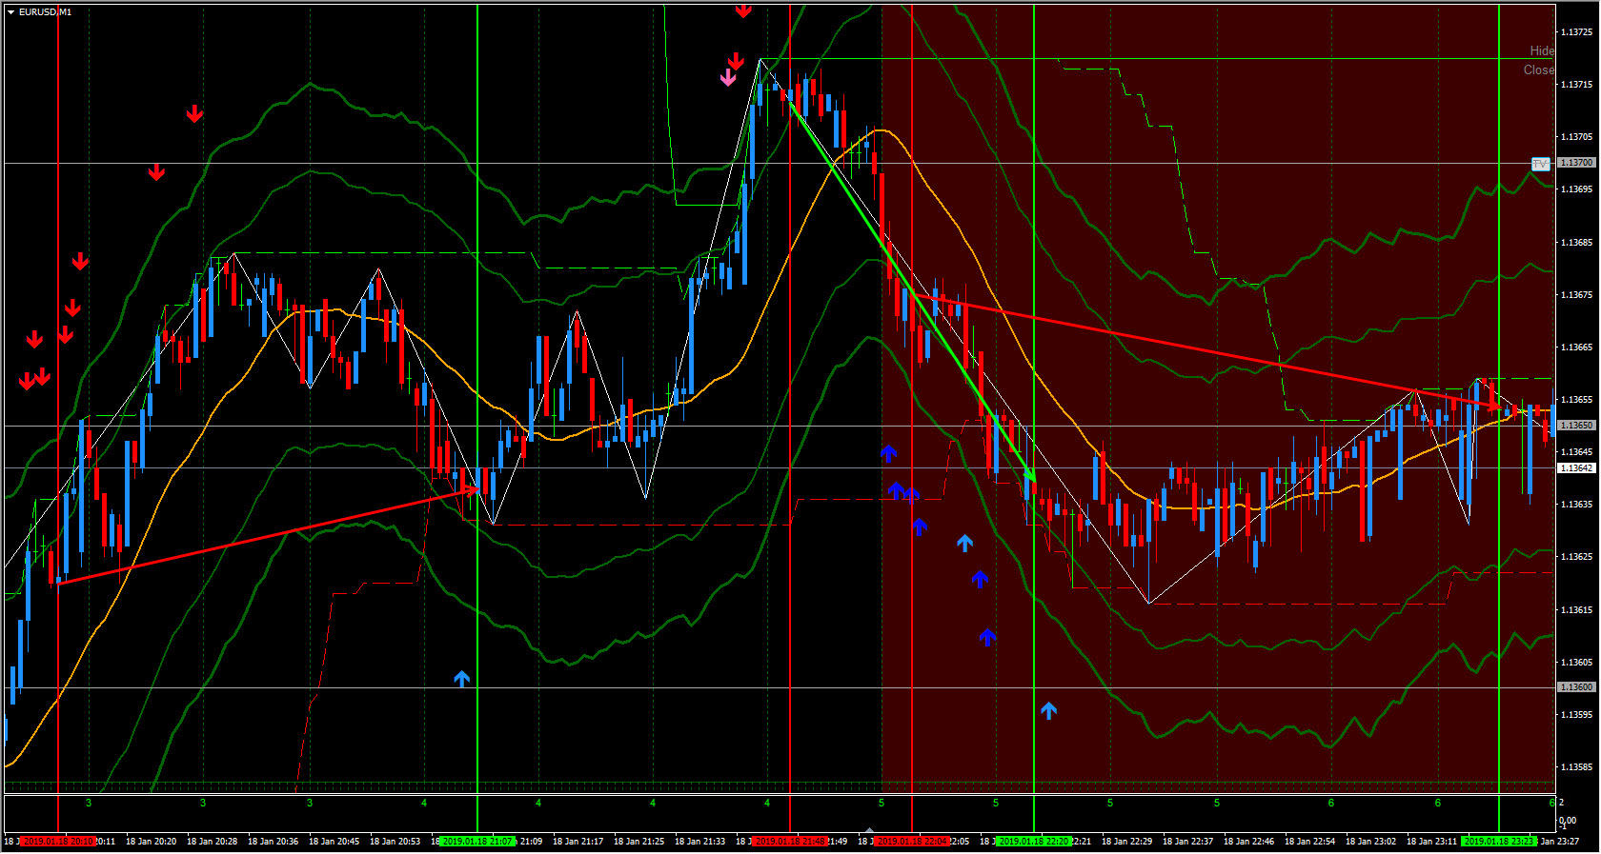The width and height of the screenshot is (1601, 854).
Task: Click the 1.13585 price scale label
Action: (x=1576, y=767)
